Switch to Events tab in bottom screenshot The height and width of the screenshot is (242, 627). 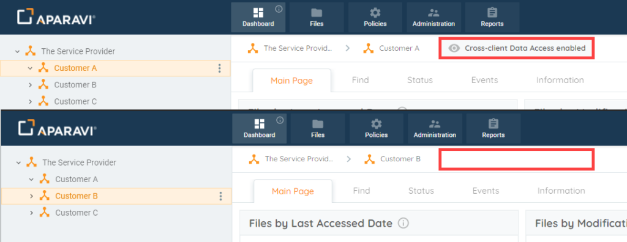pyautogui.click(x=486, y=191)
